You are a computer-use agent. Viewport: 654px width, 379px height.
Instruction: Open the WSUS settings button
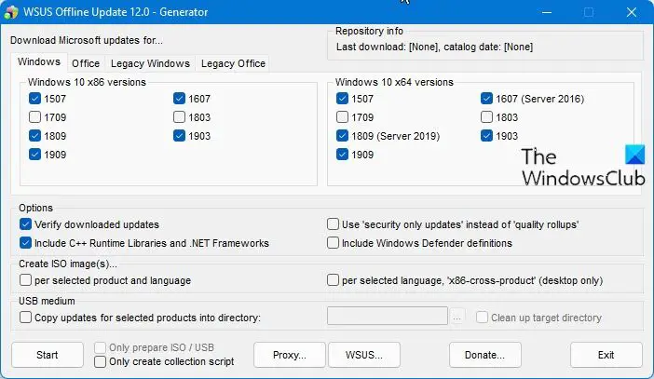(364, 355)
